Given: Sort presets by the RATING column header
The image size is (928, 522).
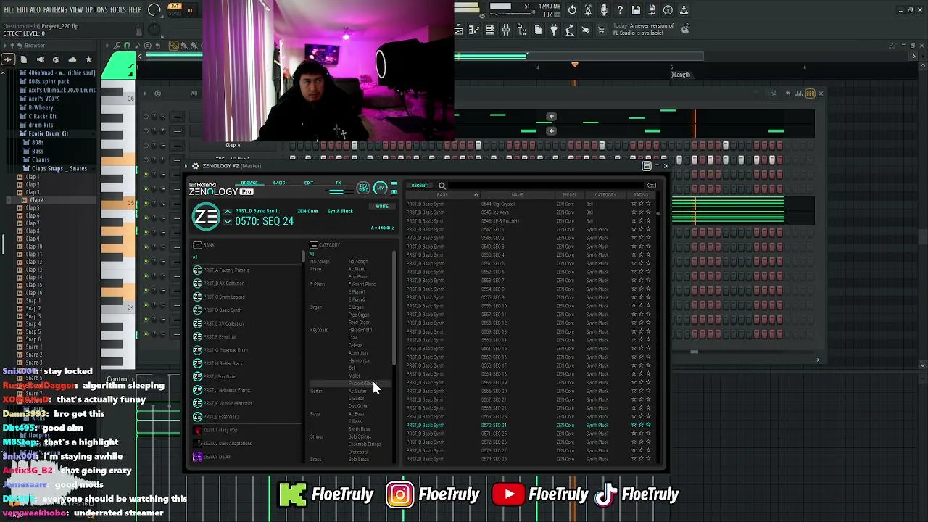Looking at the screenshot, I should pyautogui.click(x=641, y=195).
